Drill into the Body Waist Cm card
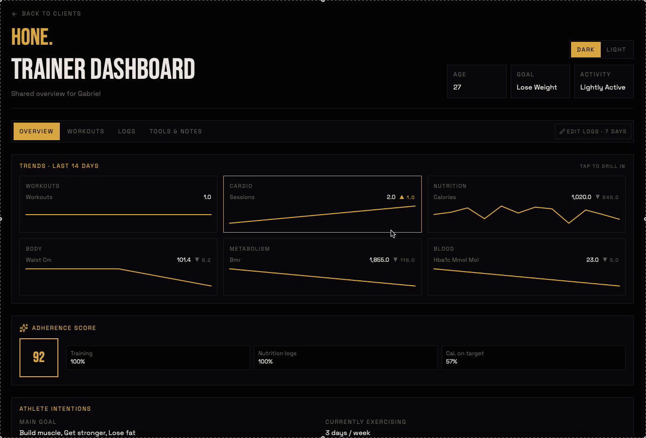The height and width of the screenshot is (438, 646). [x=119, y=267]
